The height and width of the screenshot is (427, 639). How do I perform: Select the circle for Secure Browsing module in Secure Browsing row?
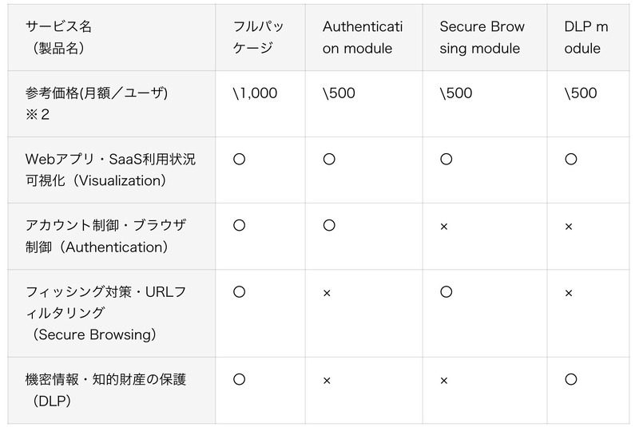pos(446,292)
